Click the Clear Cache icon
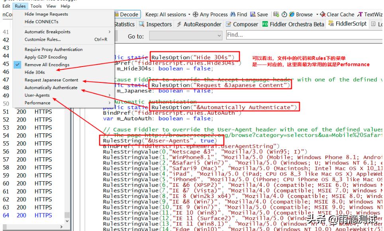 pos(323,14)
